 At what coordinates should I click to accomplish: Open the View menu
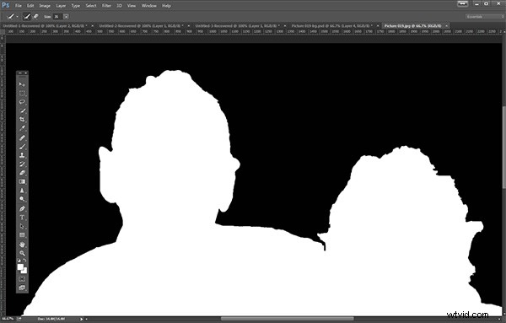132,6
